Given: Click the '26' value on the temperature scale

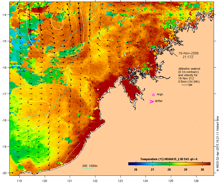Looking at the screenshot, I should pyautogui.click(x=136, y=170).
